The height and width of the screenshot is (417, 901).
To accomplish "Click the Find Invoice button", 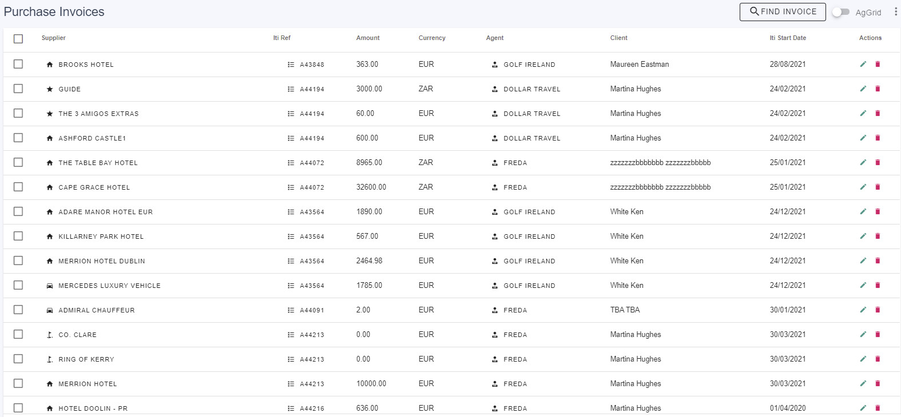I will pos(783,12).
